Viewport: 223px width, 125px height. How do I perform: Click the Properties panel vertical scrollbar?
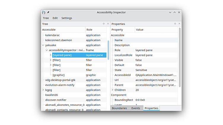pos(180,56)
